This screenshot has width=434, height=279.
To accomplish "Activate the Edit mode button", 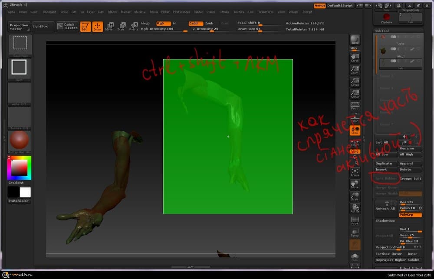I will 85,26.
